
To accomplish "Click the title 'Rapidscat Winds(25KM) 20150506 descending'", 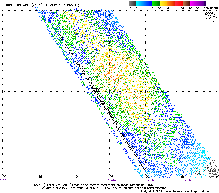I will (42, 5).
